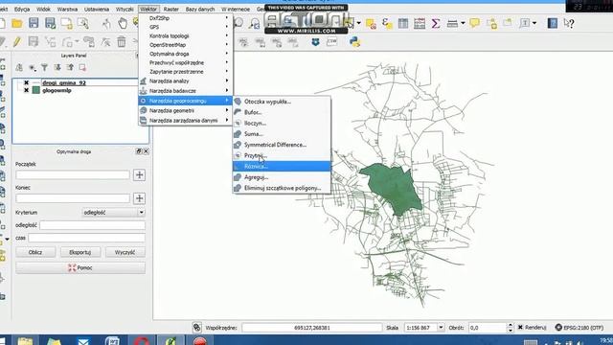Click the Wyczyść button
Viewport: 613px width, 345px height.
(x=125, y=252)
